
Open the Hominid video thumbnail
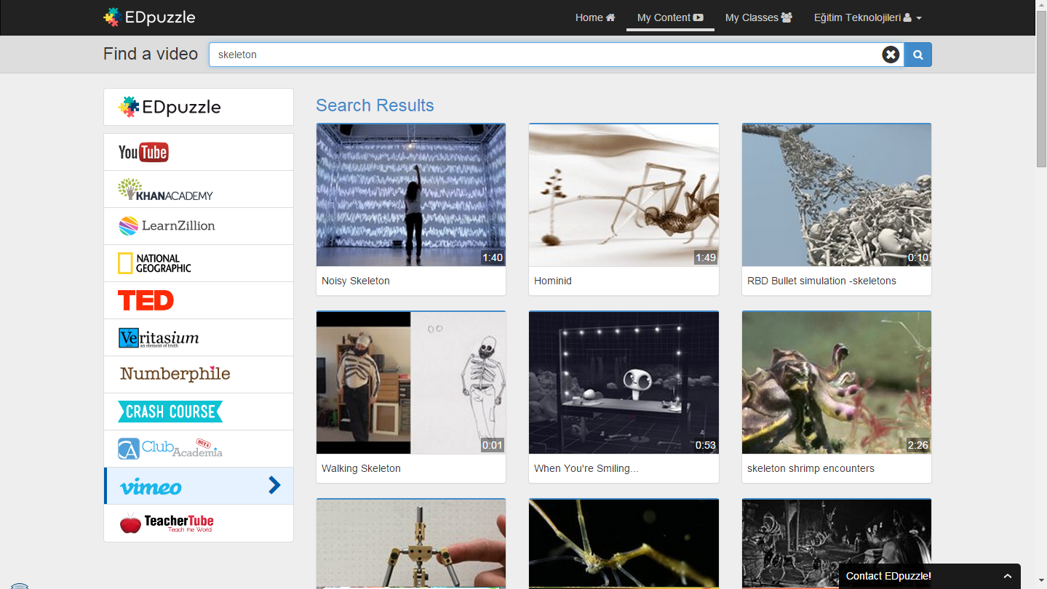(624, 195)
